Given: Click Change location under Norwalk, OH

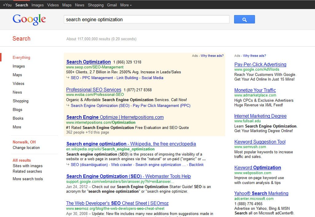Looking at the screenshot, I should 26,148.
